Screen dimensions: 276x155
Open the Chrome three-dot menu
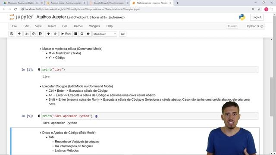pos(272,9)
